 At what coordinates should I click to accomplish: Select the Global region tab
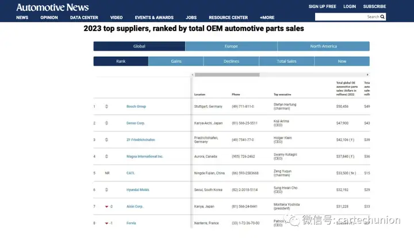click(139, 46)
